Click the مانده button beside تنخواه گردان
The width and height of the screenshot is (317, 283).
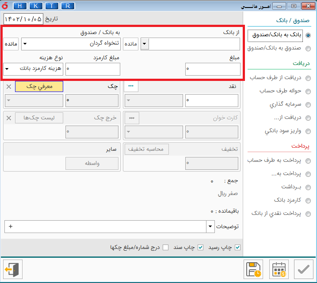(x=11, y=44)
